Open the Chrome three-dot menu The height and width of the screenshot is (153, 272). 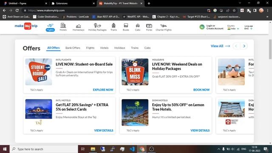coord(268,10)
